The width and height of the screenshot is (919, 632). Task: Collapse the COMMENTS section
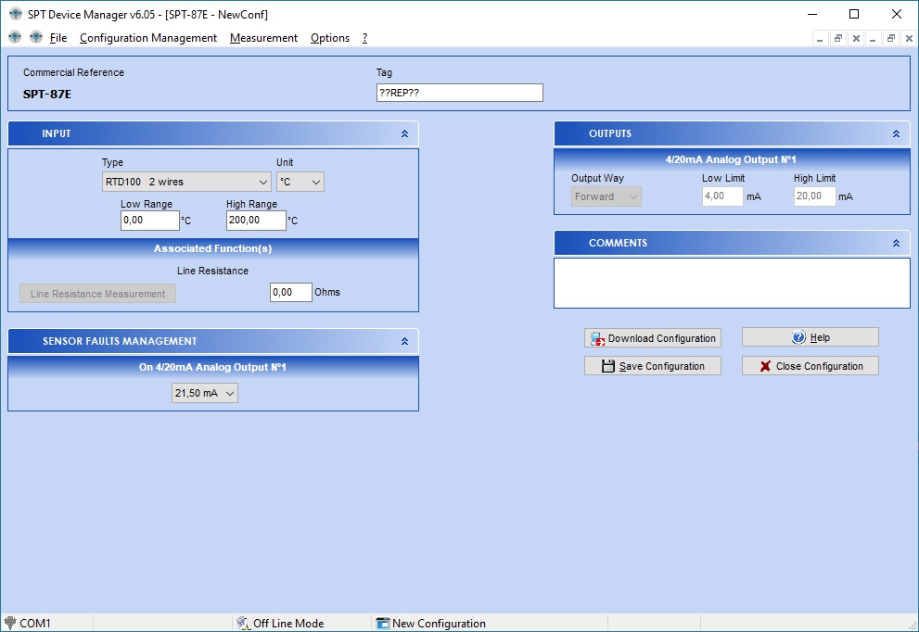(x=896, y=243)
